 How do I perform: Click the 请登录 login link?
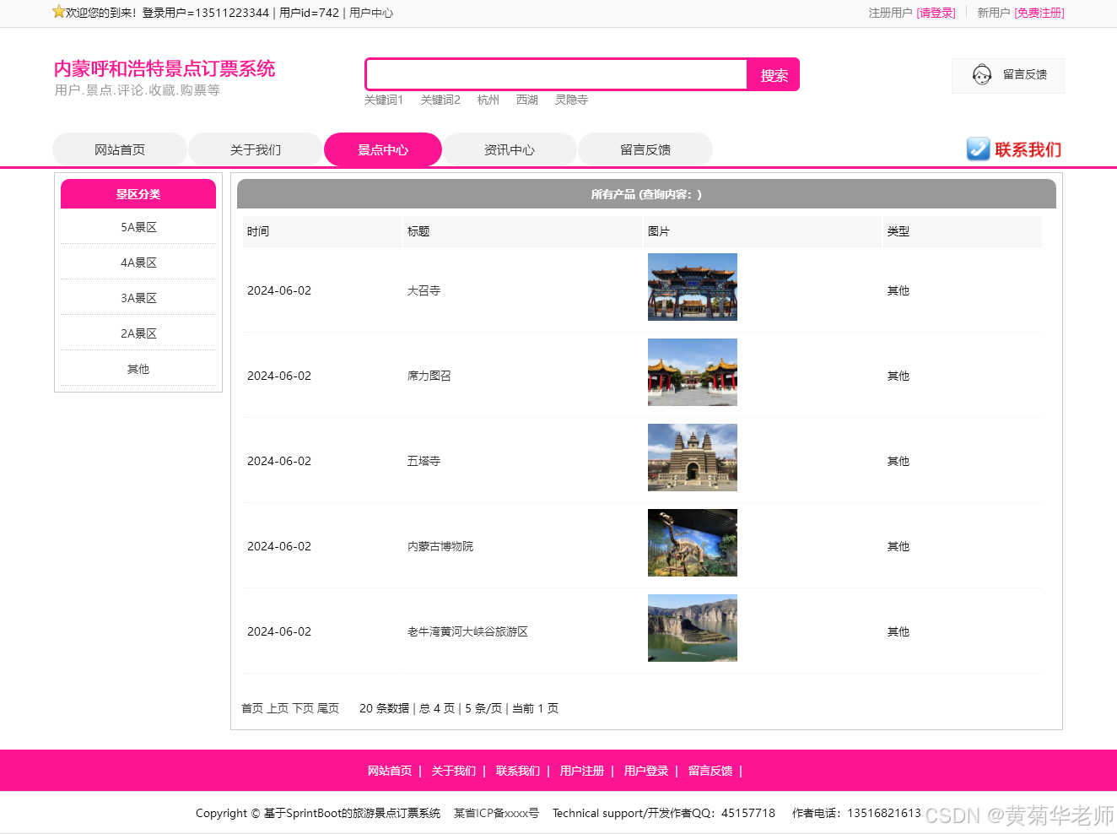coord(936,13)
